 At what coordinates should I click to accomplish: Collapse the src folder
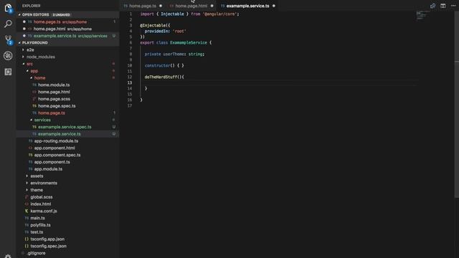(x=29, y=64)
